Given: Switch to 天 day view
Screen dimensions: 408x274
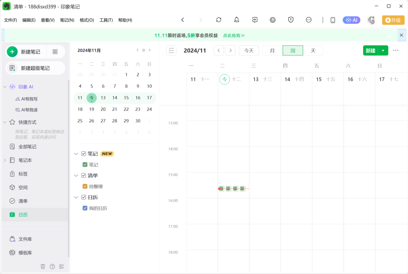Looking at the screenshot, I should point(313,51).
